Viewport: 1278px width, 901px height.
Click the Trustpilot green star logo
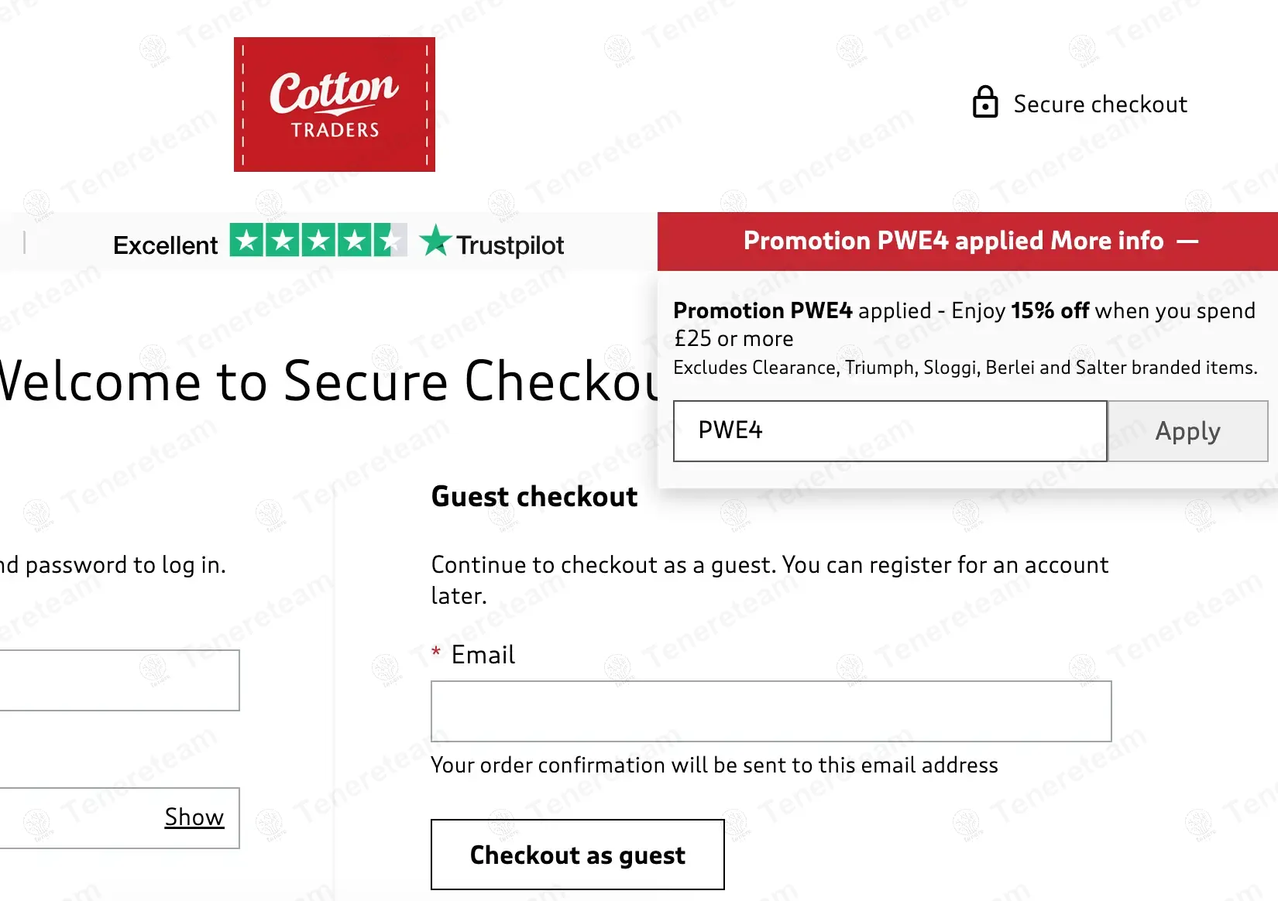click(435, 241)
